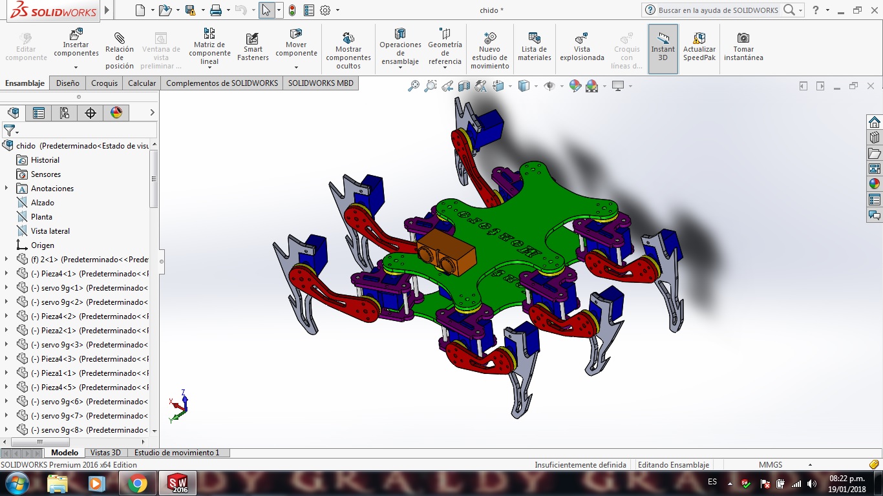Open Chrome from the taskbar
The width and height of the screenshot is (883, 496).
136,483
